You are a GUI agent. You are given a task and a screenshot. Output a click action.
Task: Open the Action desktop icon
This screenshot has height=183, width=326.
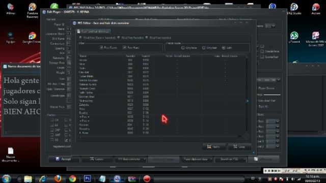316,9
